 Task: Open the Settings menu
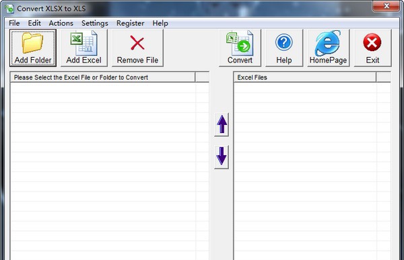(x=95, y=23)
